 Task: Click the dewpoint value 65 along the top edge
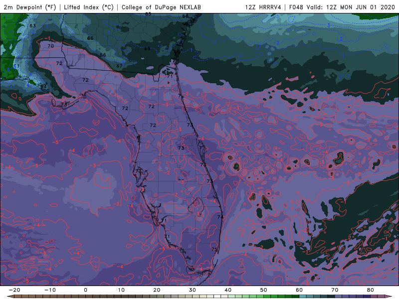[148, 14]
